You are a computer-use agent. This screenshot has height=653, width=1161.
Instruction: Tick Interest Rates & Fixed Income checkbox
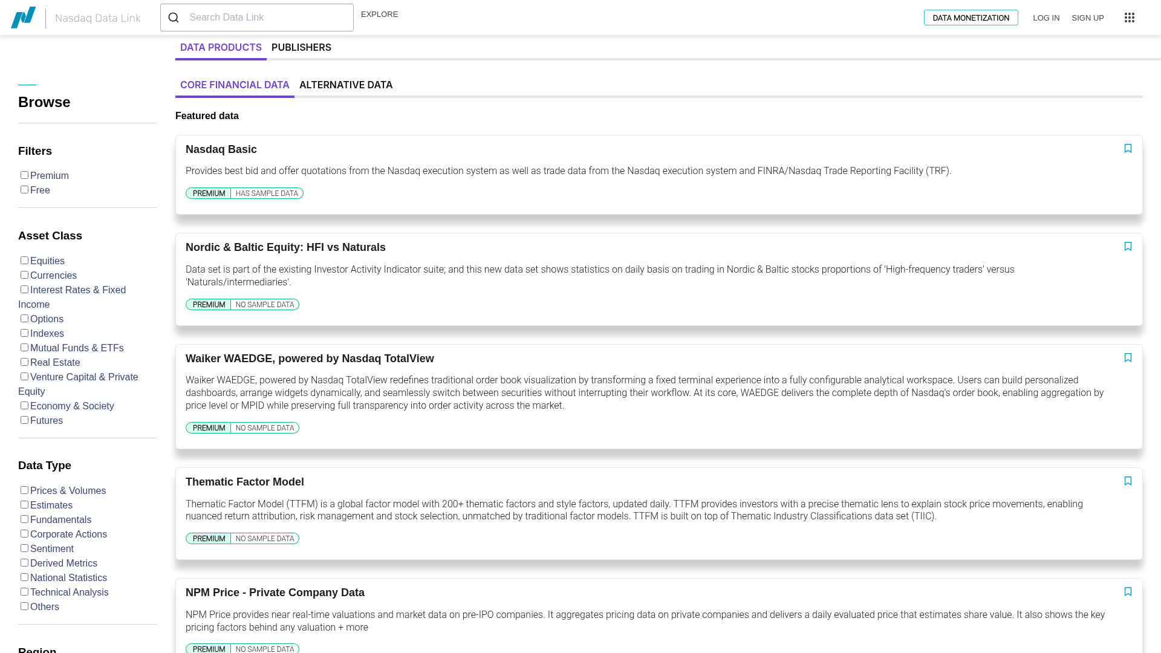click(24, 290)
